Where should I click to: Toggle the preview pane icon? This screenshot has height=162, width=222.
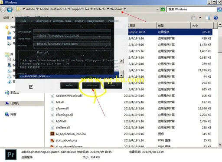click(x=208, y=18)
